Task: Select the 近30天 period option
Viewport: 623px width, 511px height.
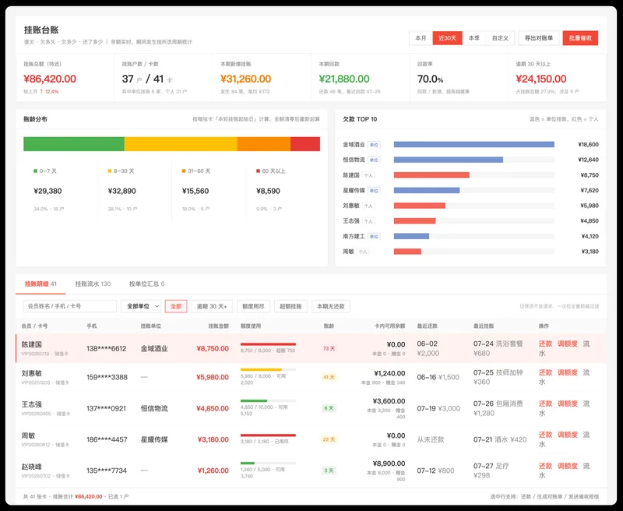Action: tap(447, 38)
